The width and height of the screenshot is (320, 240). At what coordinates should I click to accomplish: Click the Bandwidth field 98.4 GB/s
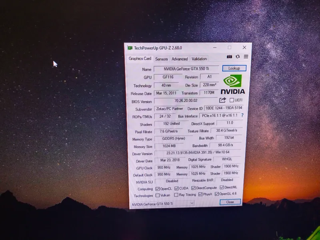tap(225, 145)
